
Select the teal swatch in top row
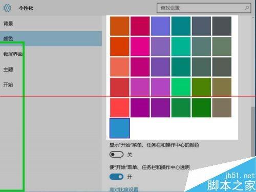(x=181, y=26)
